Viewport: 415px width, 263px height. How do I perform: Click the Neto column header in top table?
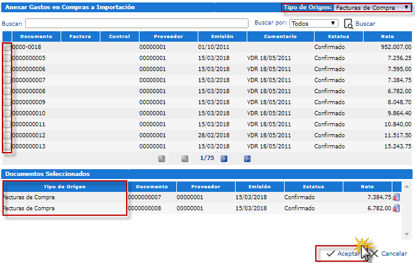pyautogui.click(x=387, y=36)
